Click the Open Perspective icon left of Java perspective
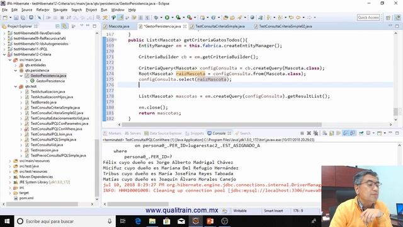 click(388, 18)
